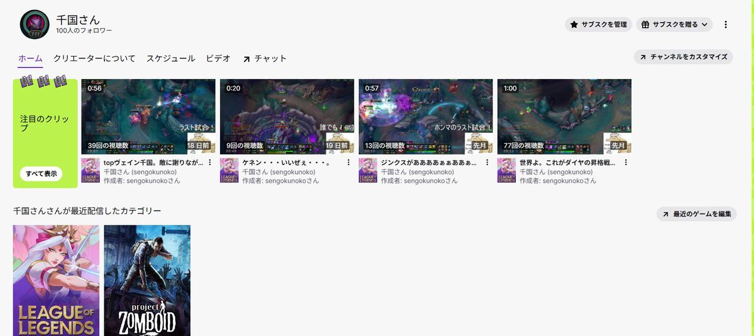Expand the サブスクを贈る dropdown
This screenshot has width=754, height=336.
click(x=674, y=24)
